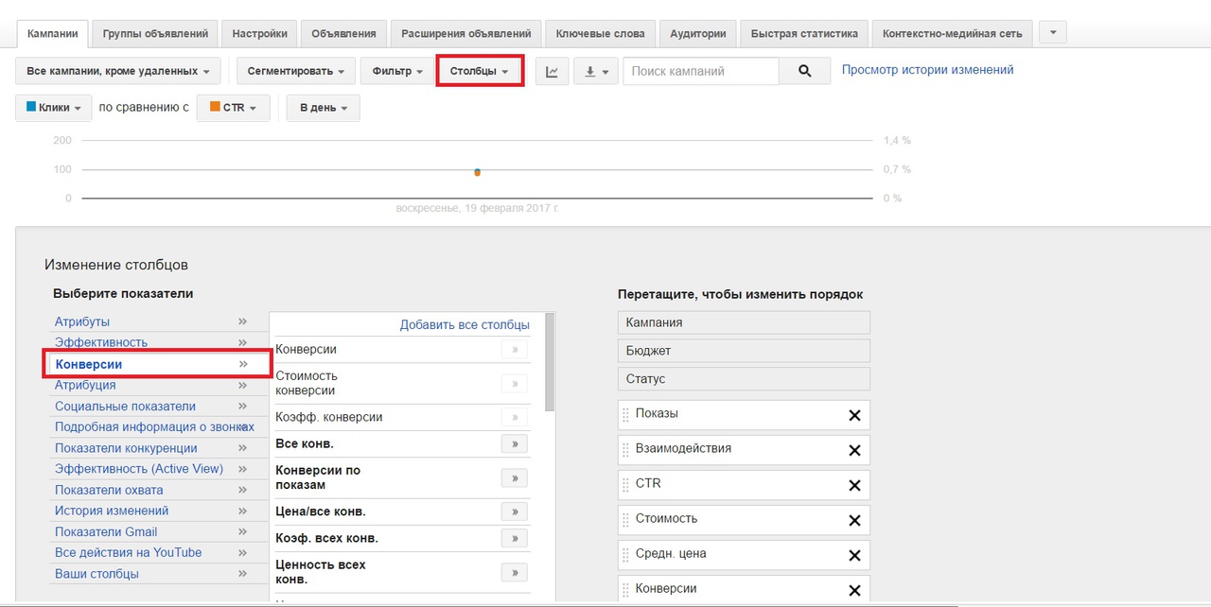Open the CTR comparison metric dropdown

click(234, 108)
